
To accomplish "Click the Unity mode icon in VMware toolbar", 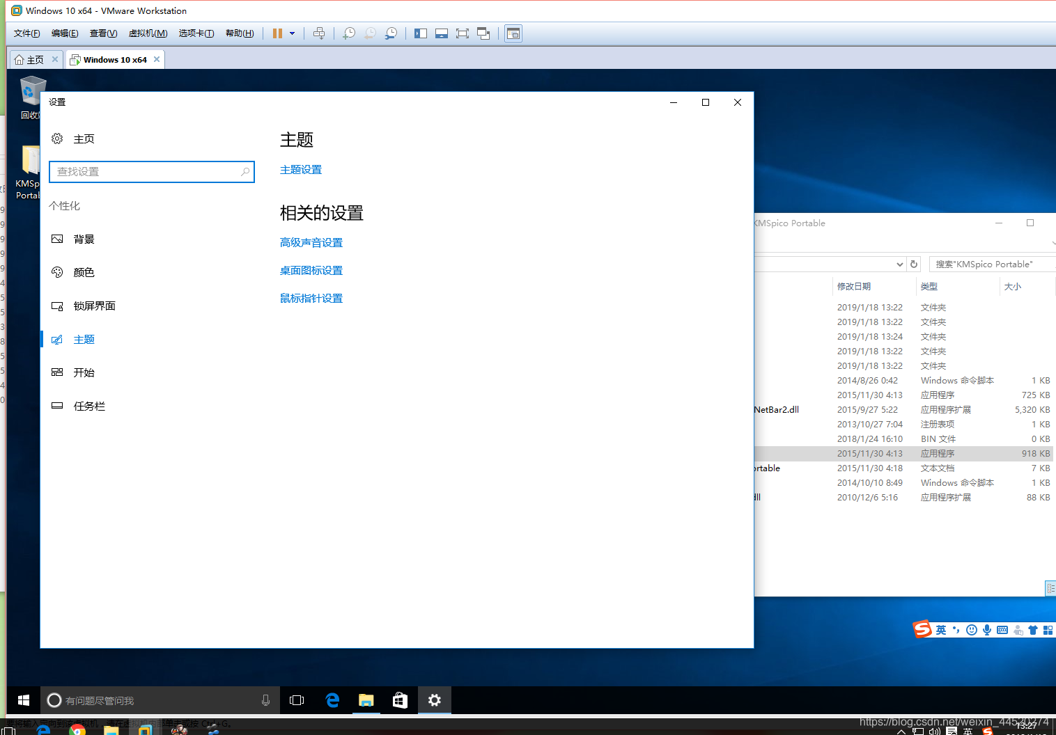I will (x=483, y=33).
